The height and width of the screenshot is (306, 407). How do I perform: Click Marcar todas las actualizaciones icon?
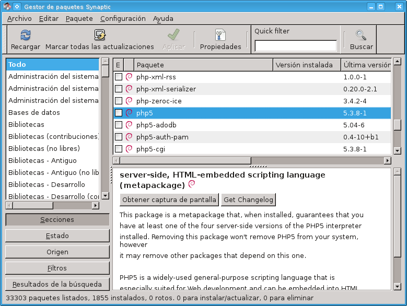[x=100, y=35]
